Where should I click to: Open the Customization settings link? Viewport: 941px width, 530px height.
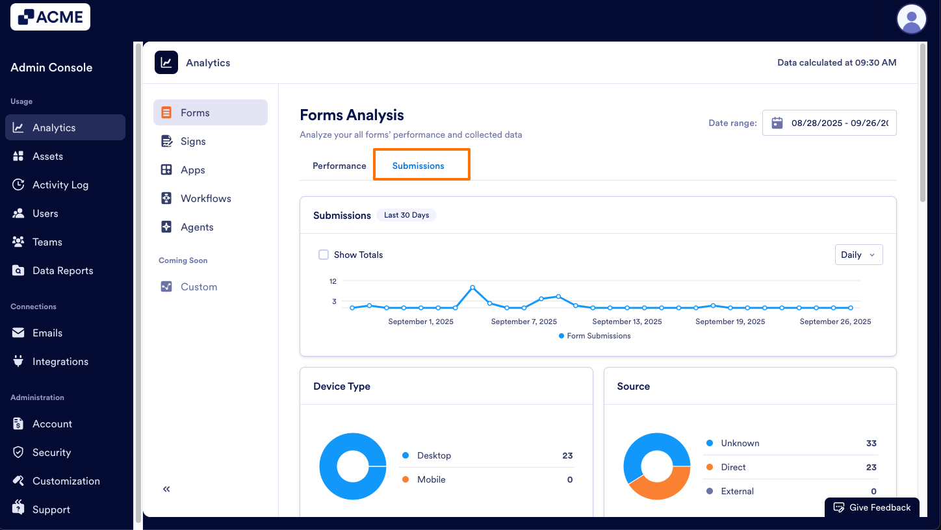tap(65, 481)
